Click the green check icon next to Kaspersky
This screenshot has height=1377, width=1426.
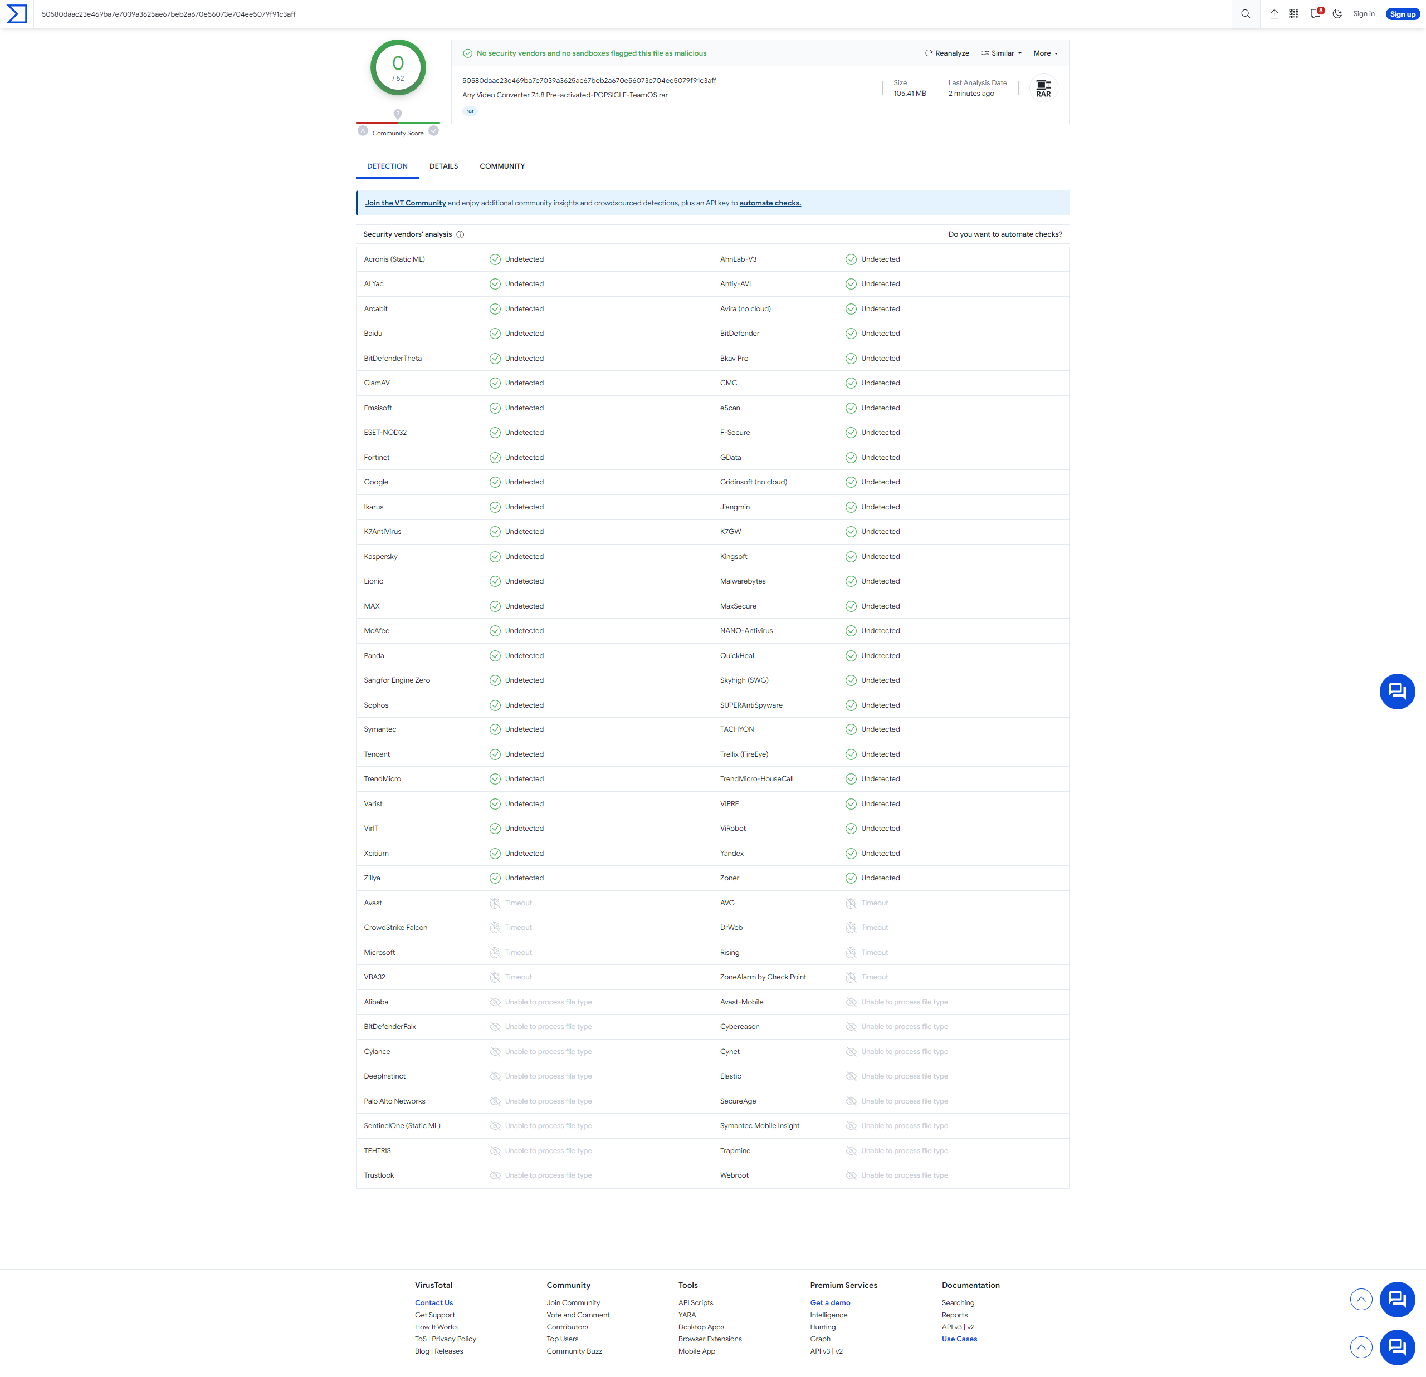click(495, 556)
